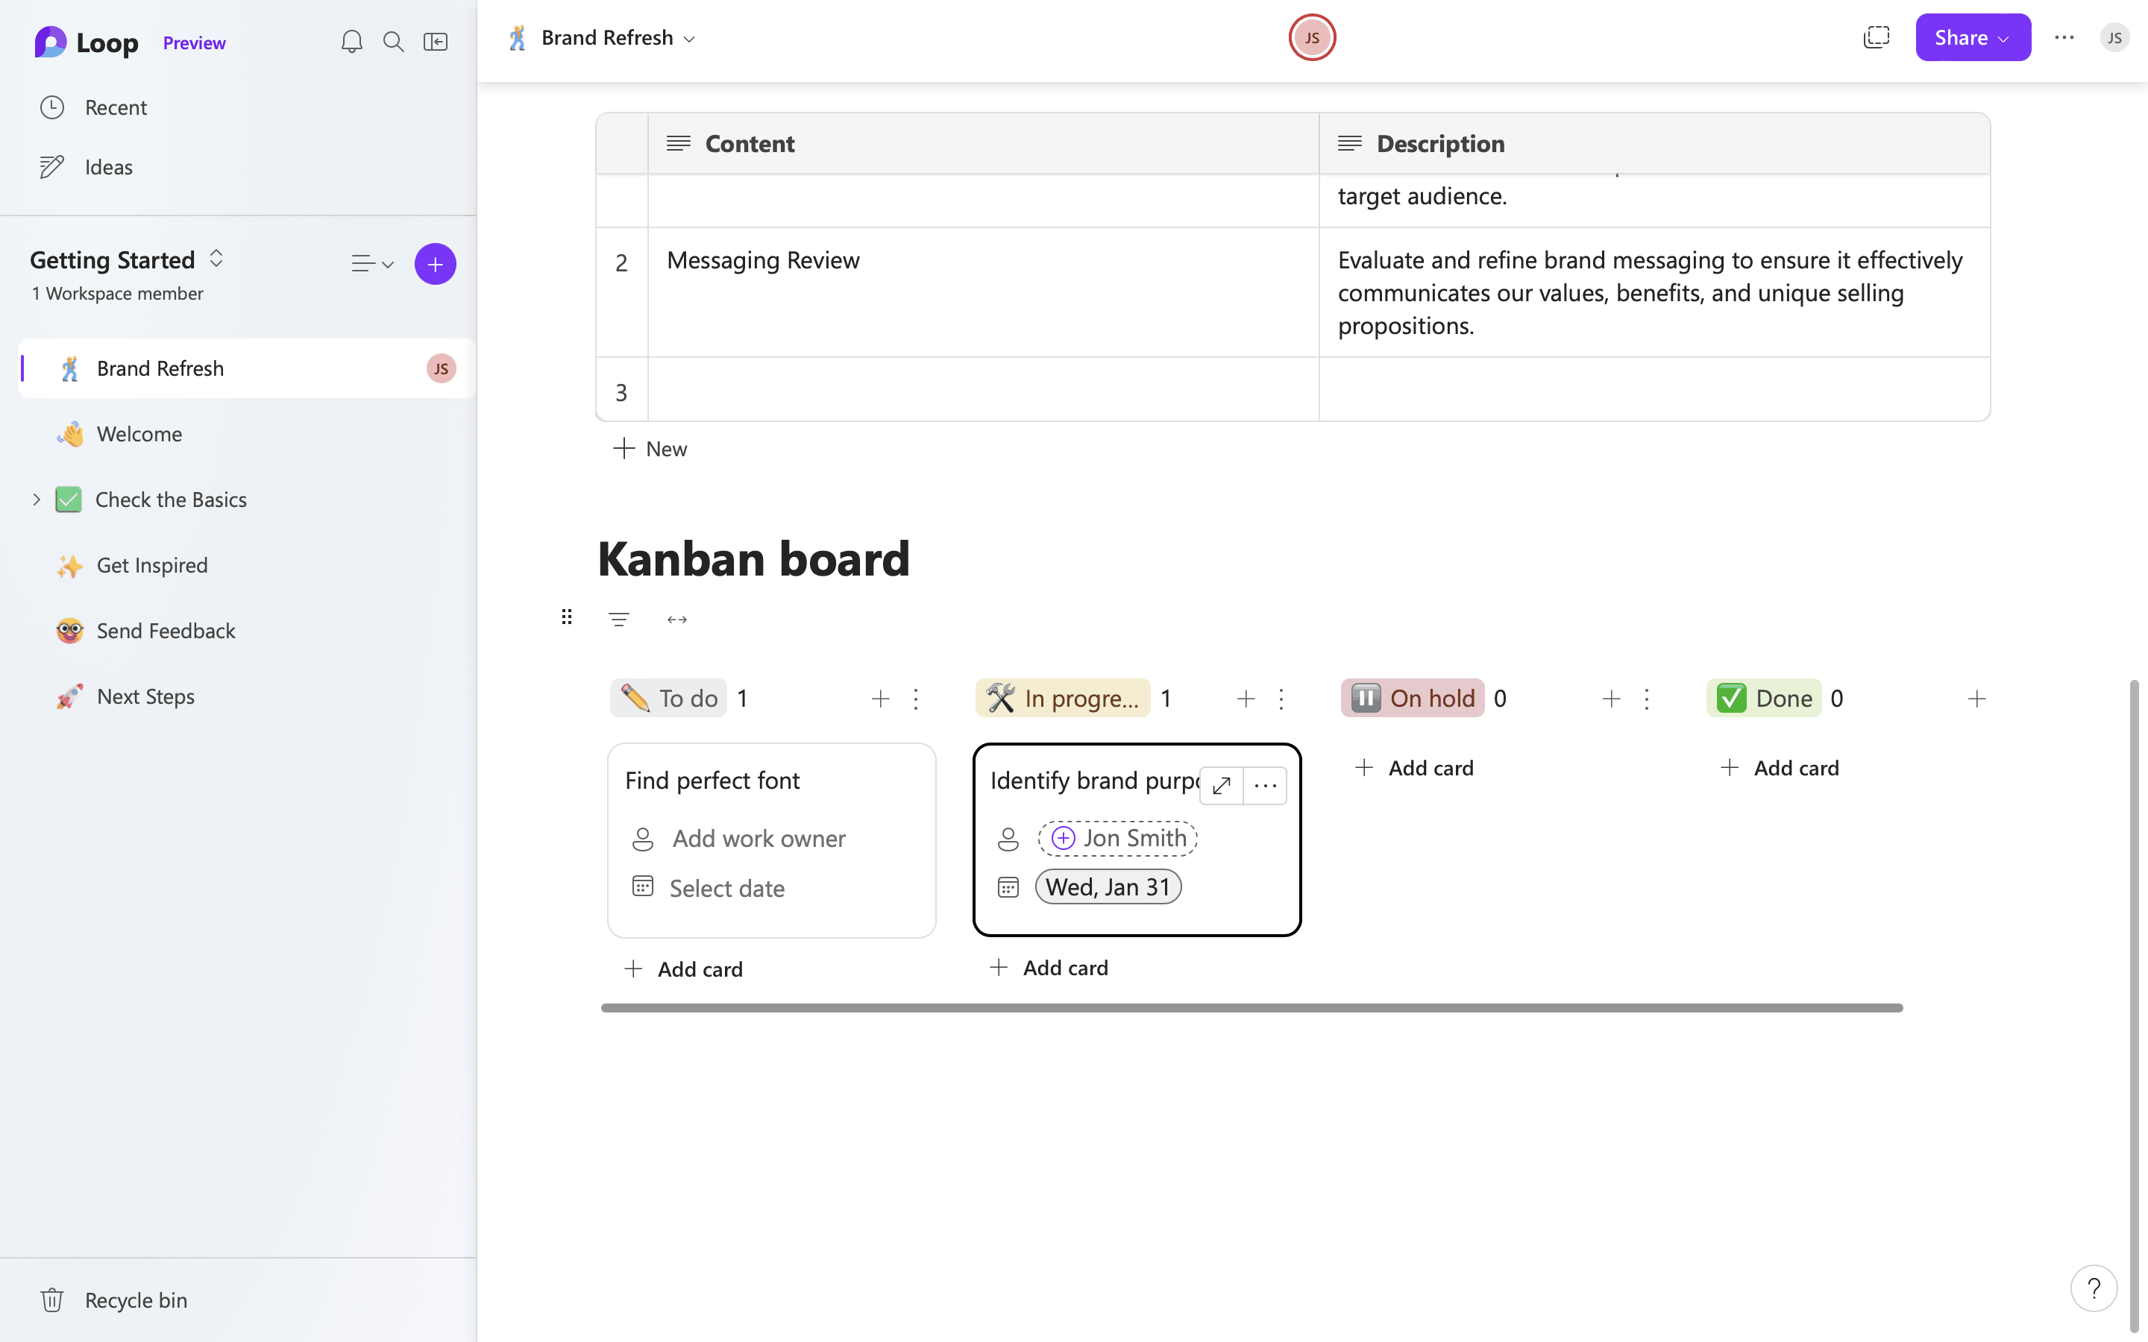Open the sidebar sort options dropdown
Viewport: 2148px width, 1342px height.
372,264
